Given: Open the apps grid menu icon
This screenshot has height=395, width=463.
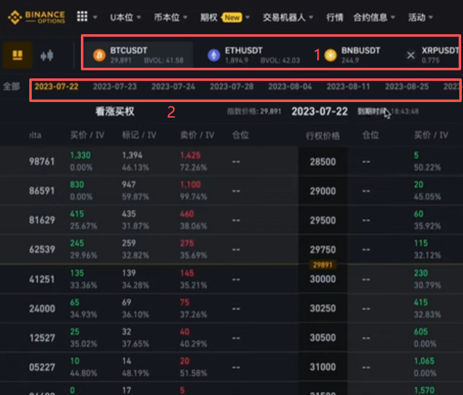Looking at the screenshot, I should click(x=82, y=17).
